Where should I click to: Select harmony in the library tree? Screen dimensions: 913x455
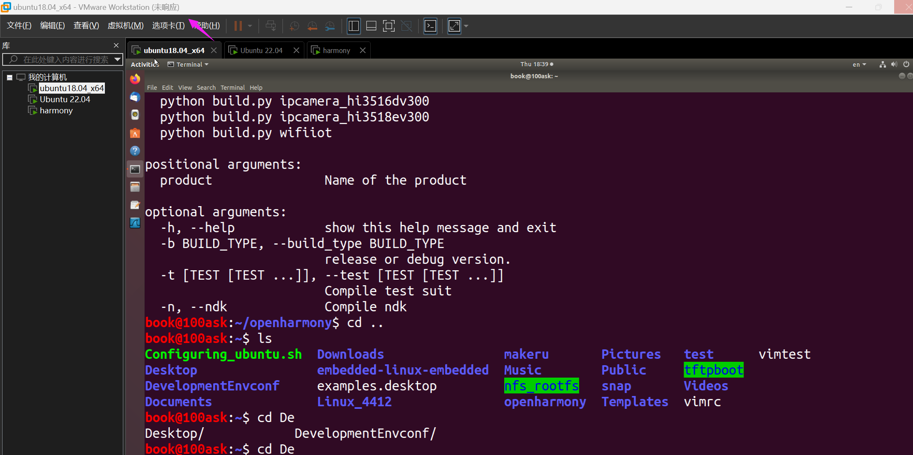click(x=56, y=110)
